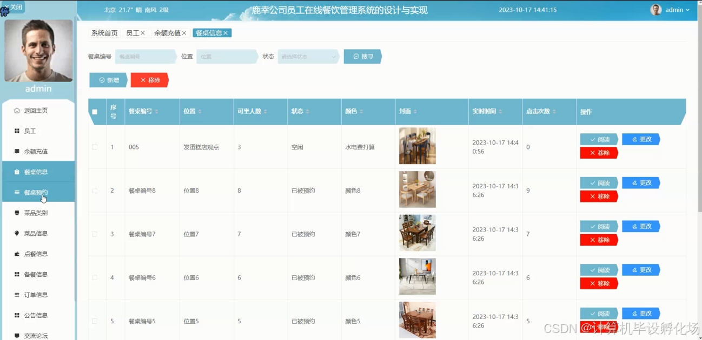Select 餐桌信息 sidebar item
This screenshot has height=340, width=702.
(38, 172)
